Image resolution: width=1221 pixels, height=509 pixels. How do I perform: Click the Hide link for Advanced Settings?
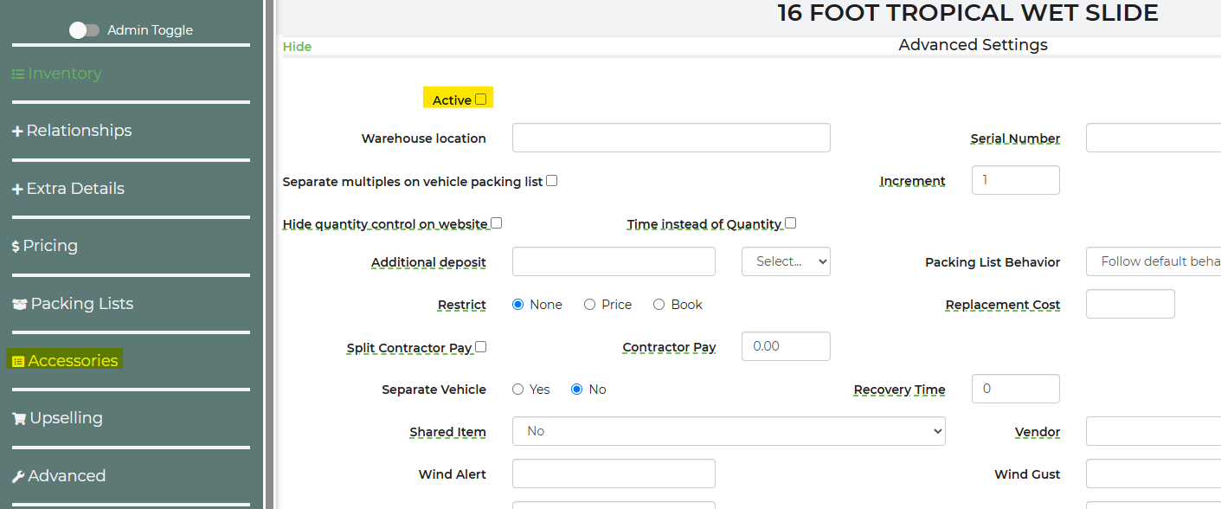click(297, 47)
